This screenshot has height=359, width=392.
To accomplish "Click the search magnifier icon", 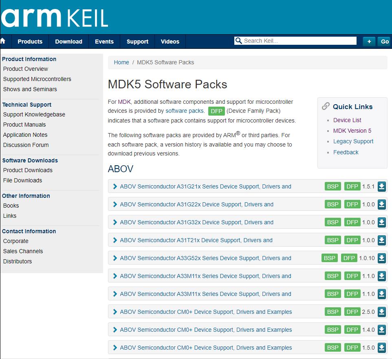I will (x=239, y=41).
